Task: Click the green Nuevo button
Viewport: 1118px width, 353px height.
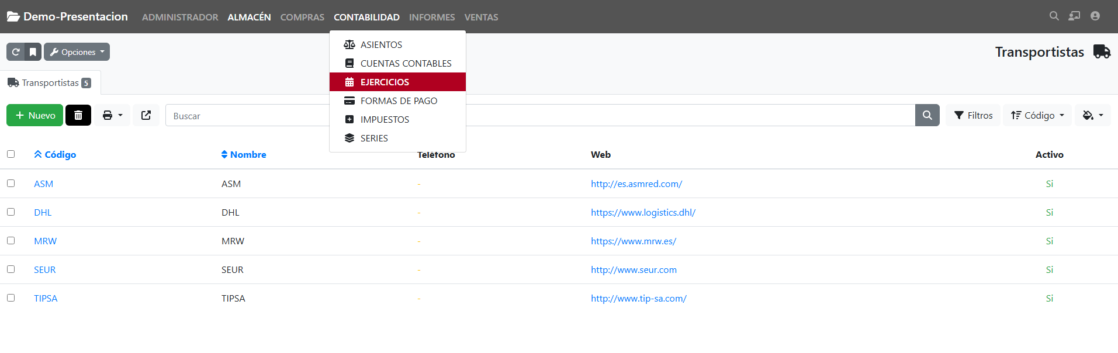Action: [35, 116]
